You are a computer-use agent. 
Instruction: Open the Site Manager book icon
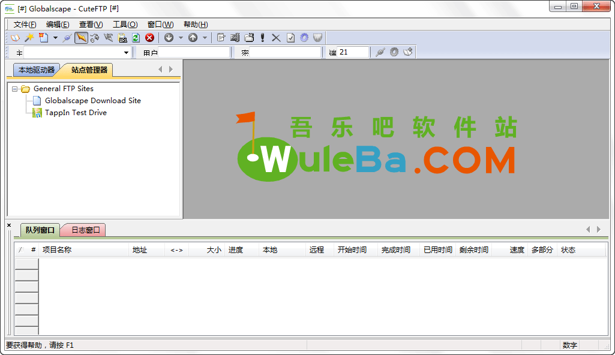pyautogui.click(x=15, y=38)
